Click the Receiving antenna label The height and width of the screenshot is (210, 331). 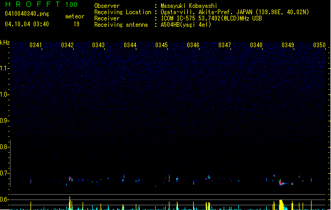click(121, 25)
